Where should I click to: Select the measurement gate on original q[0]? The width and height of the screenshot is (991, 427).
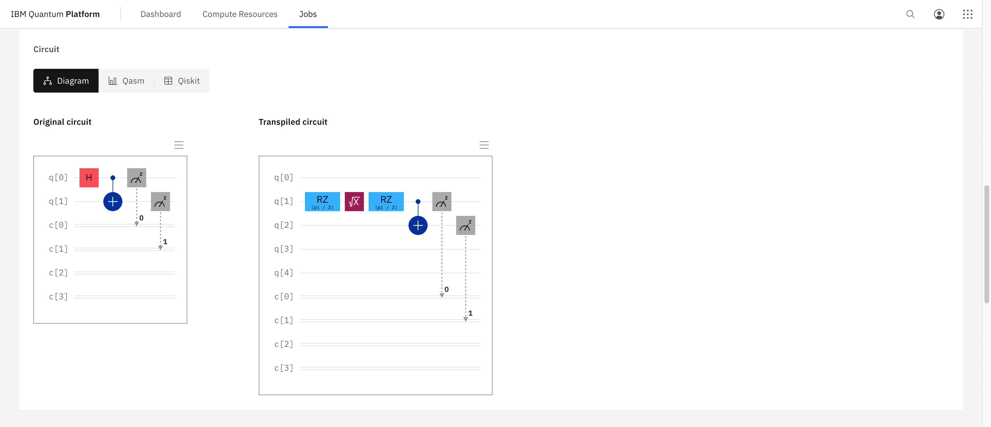pyautogui.click(x=137, y=178)
